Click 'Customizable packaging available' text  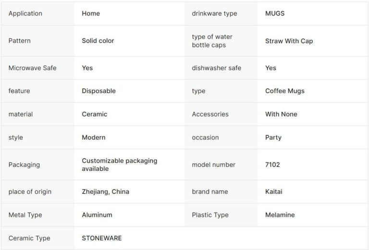coord(119,165)
